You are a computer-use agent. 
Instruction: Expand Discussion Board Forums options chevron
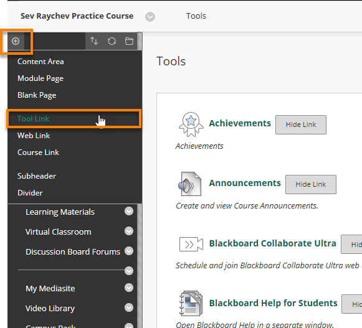coord(129,251)
